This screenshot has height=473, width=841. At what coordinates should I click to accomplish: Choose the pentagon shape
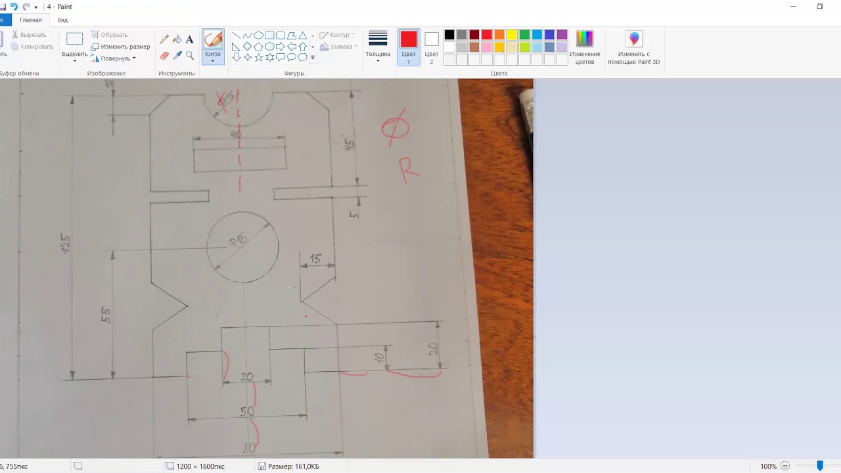click(258, 47)
